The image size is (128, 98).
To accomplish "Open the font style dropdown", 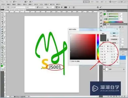I will coord(35,7).
